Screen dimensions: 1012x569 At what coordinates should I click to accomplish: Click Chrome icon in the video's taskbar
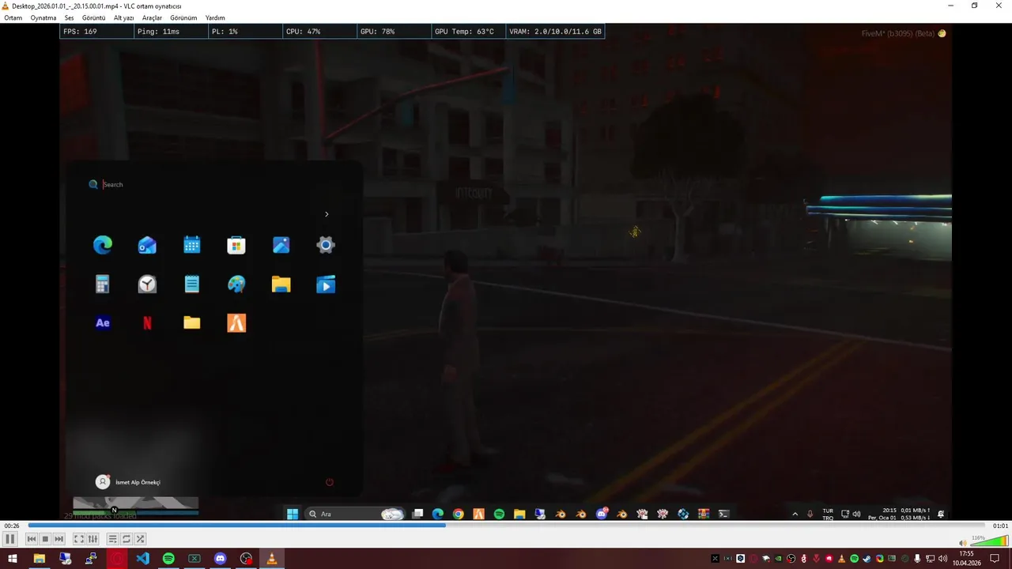coord(459,514)
